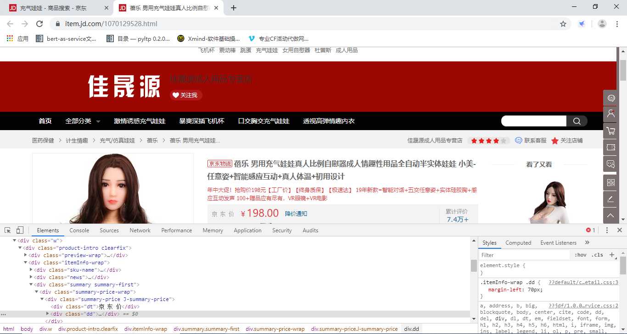Switch to the Application tab
This screenshot has width=627, height=334.
click(247, 230)
